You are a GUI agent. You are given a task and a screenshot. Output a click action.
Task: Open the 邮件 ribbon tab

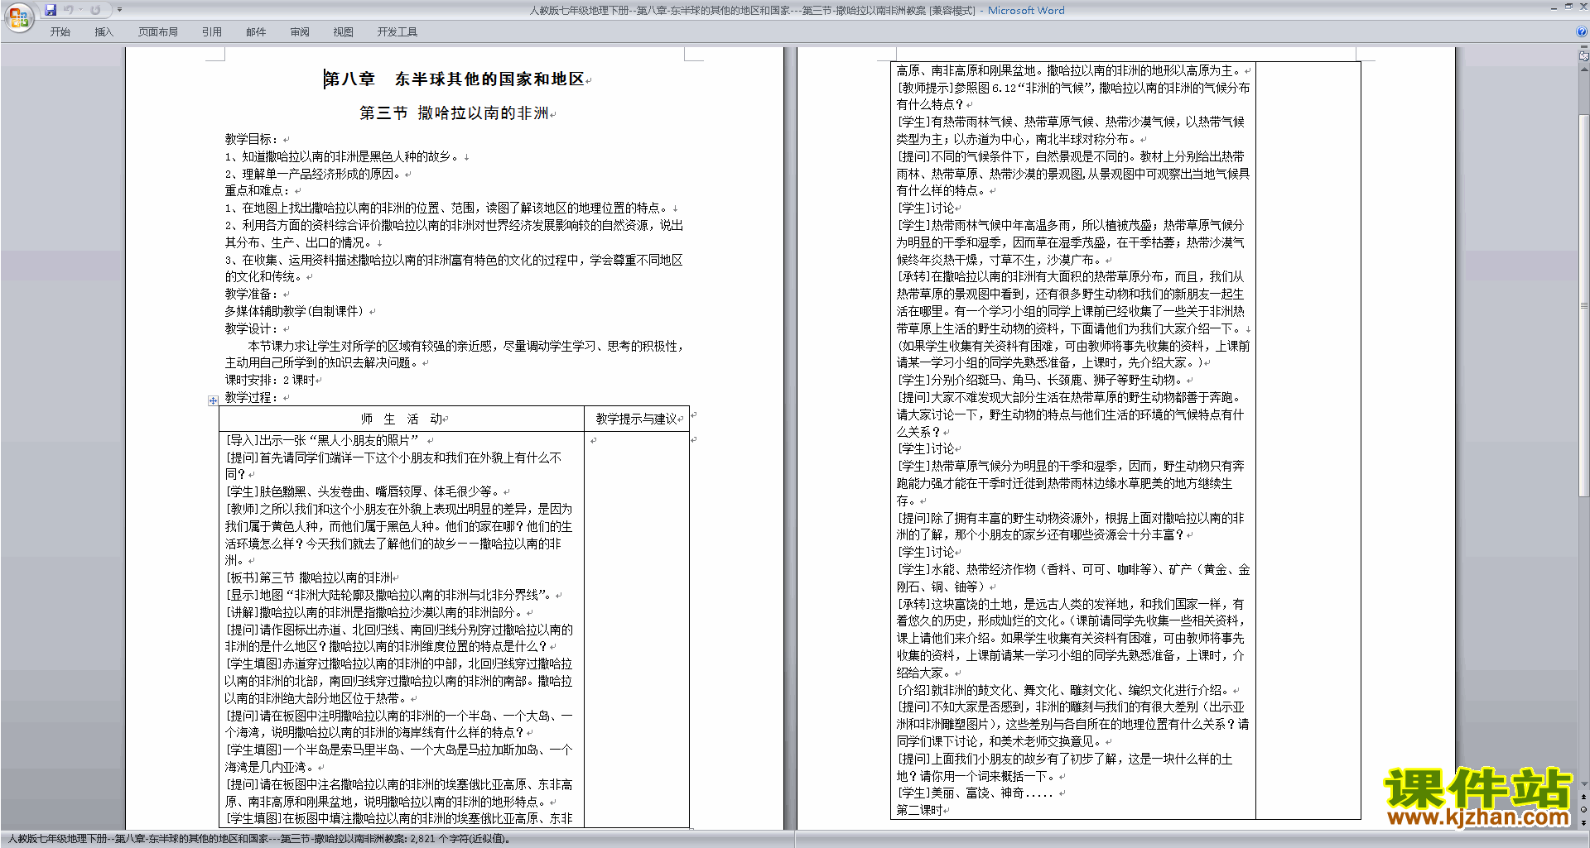(x=256, y=31)
